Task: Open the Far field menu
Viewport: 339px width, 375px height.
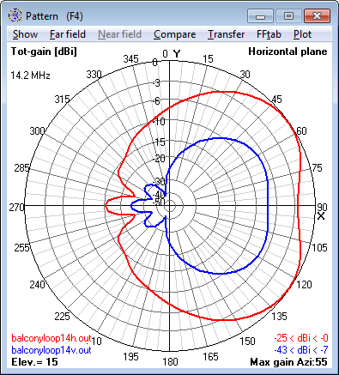Action: 68,34
